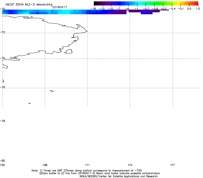
Task: Pick the cyan section of the color bar
Action: 139,3
